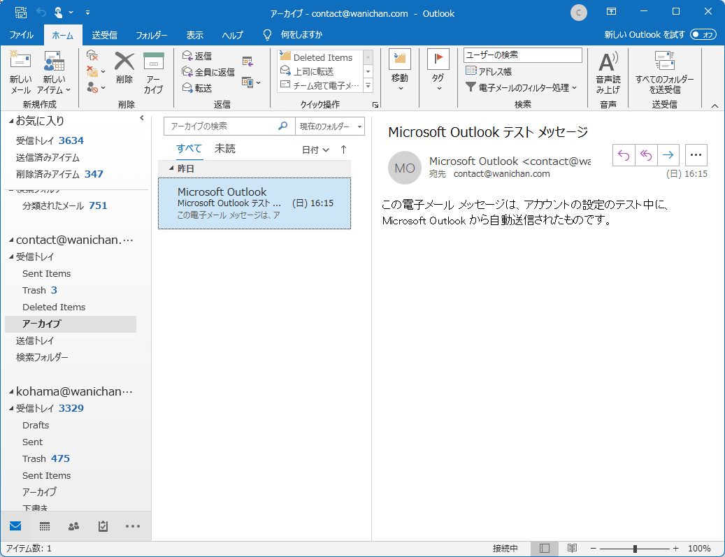Viewport: 725px width, 557px height.
Task: Delete the message using 削除
Action: pyautogui.click(x=124, y=71)
